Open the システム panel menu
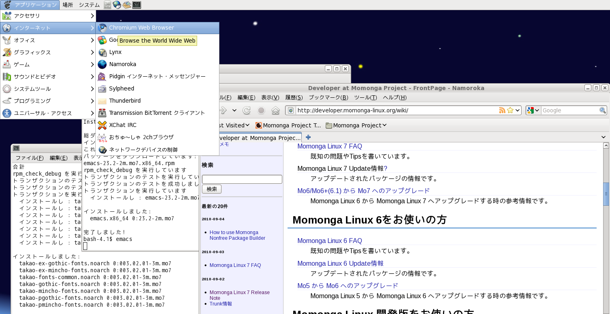This screenshot has width=610, height=314. coord(89,5)
